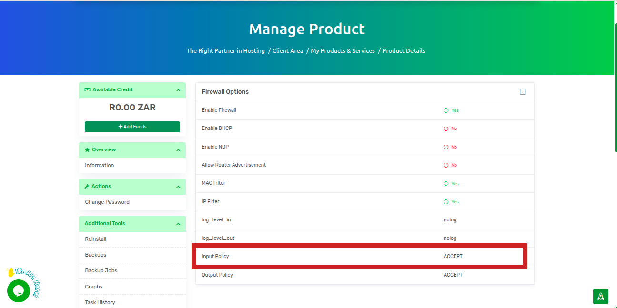617x308 pixels.
Task: Click the MAC Filter Yes status circle
Action: click(x=446, y=184)
